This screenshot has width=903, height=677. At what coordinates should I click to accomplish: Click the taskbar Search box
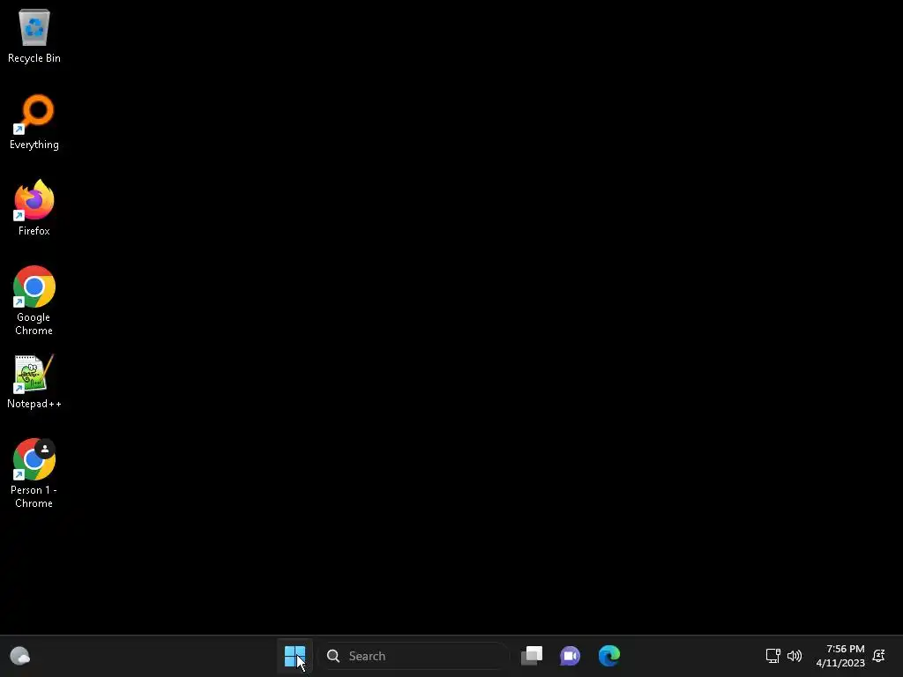tap(414, 656)
